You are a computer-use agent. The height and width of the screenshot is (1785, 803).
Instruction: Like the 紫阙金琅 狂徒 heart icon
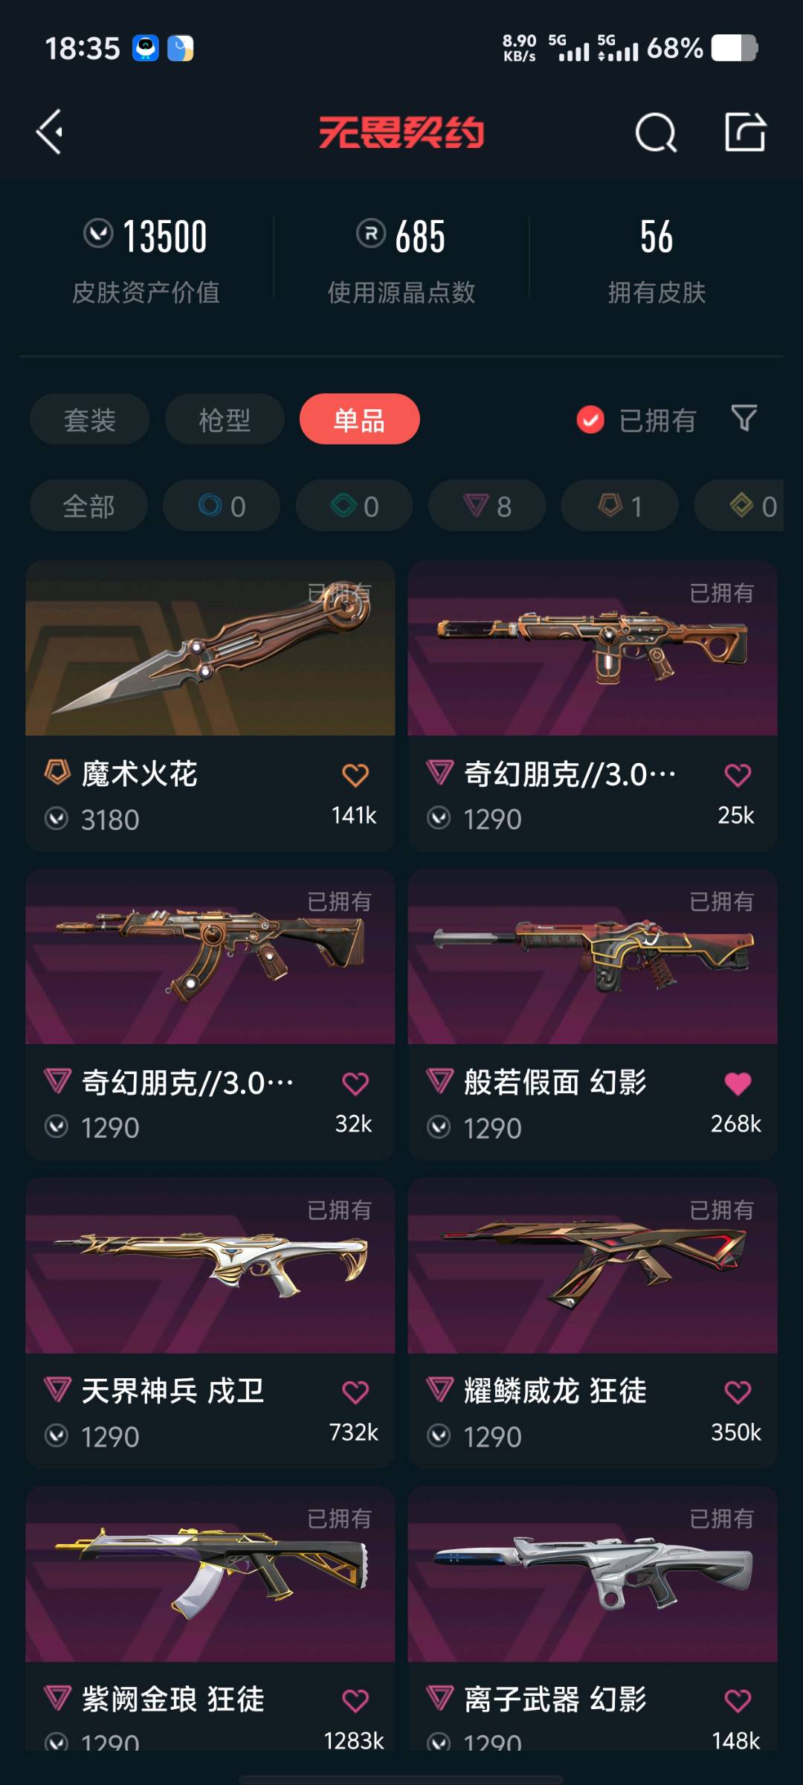click(355, 1701)
